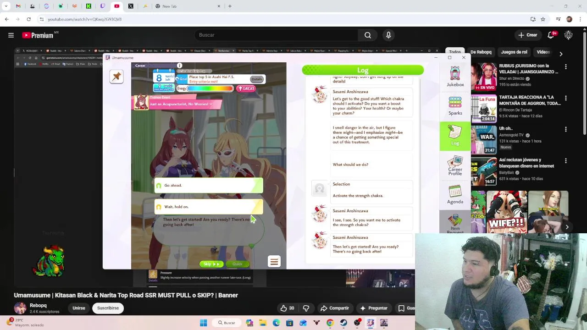Image resolution: width=587 pixels, height=330 pixels.
Task: Switch to the New Tab tab
Action: 188,6
